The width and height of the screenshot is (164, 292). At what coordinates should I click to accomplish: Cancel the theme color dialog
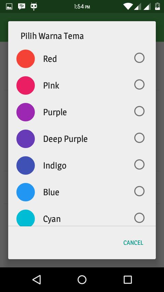[133, 243]
